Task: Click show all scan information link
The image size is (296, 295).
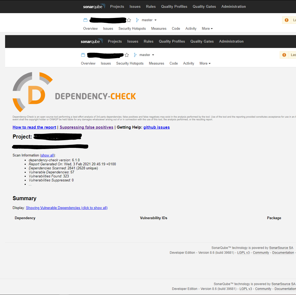Action: coord(47,155)
